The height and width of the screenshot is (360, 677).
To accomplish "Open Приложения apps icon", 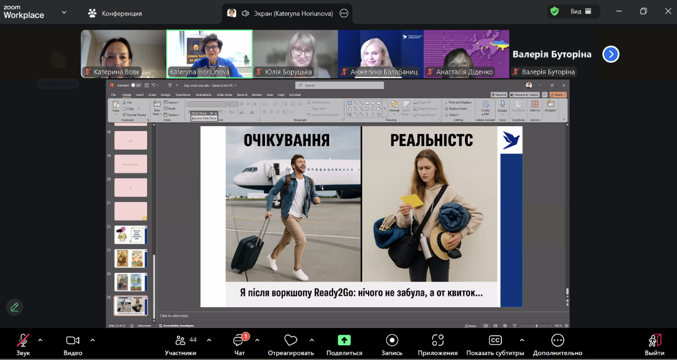I will click(438, 341).
